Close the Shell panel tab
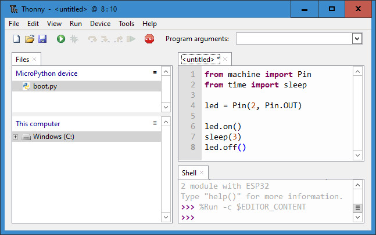 202,172
